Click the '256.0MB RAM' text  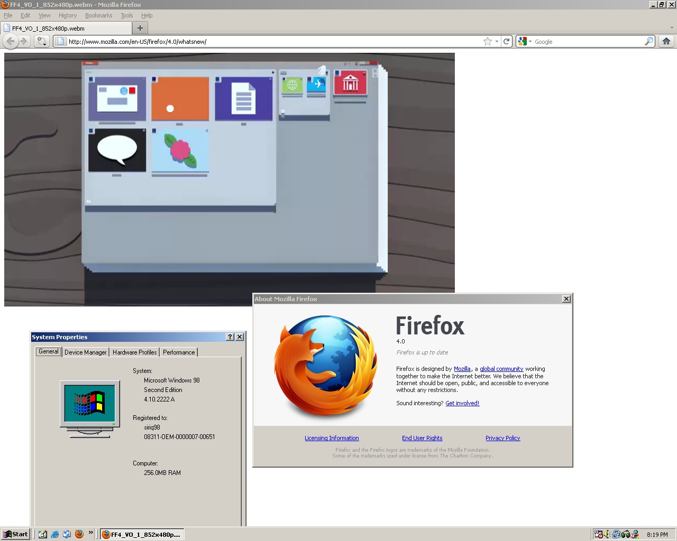162,473
